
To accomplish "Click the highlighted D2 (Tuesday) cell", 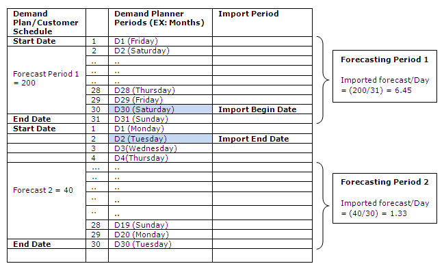I will pos(160,139).
